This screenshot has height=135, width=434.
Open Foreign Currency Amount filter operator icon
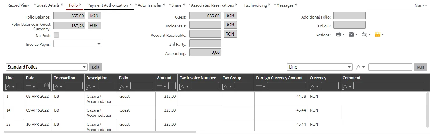coord(261,86)
